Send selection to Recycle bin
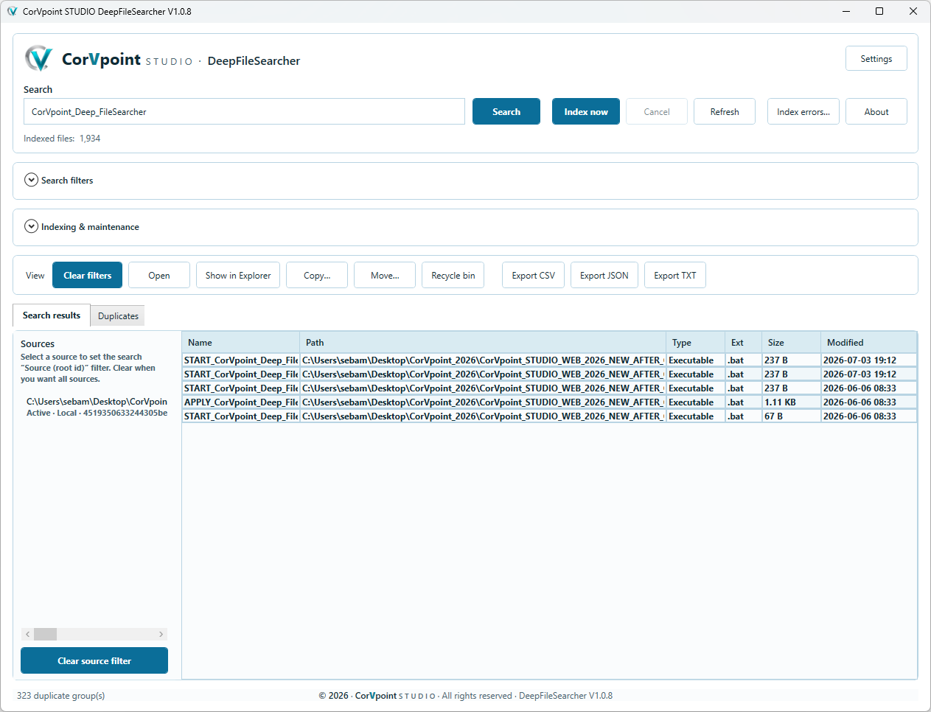 (x=453, y=275)
